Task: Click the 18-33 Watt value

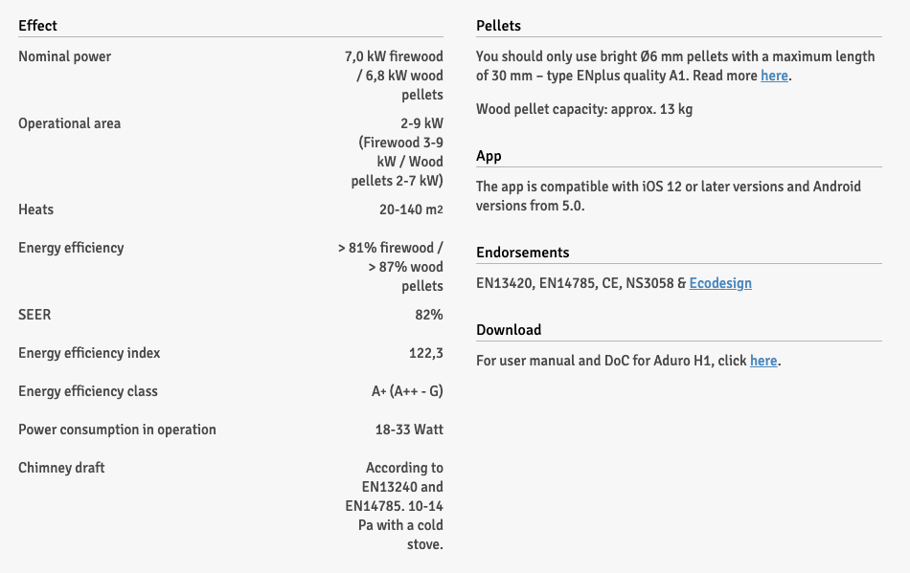Action: tap(409, 430)
